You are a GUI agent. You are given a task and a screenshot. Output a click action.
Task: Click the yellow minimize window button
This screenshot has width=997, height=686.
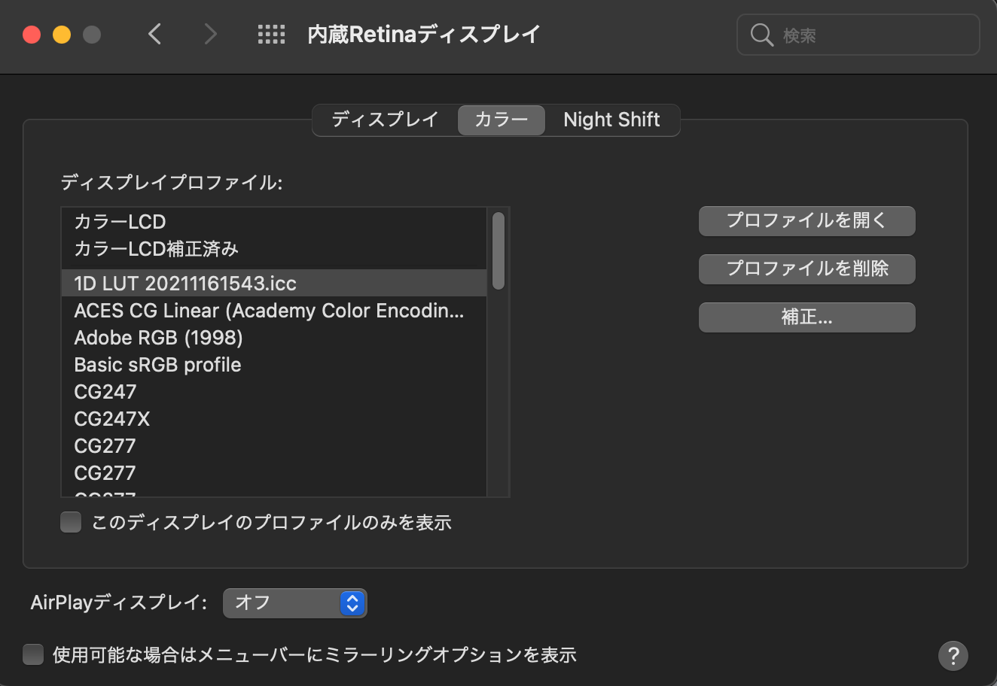click(62, 35)
